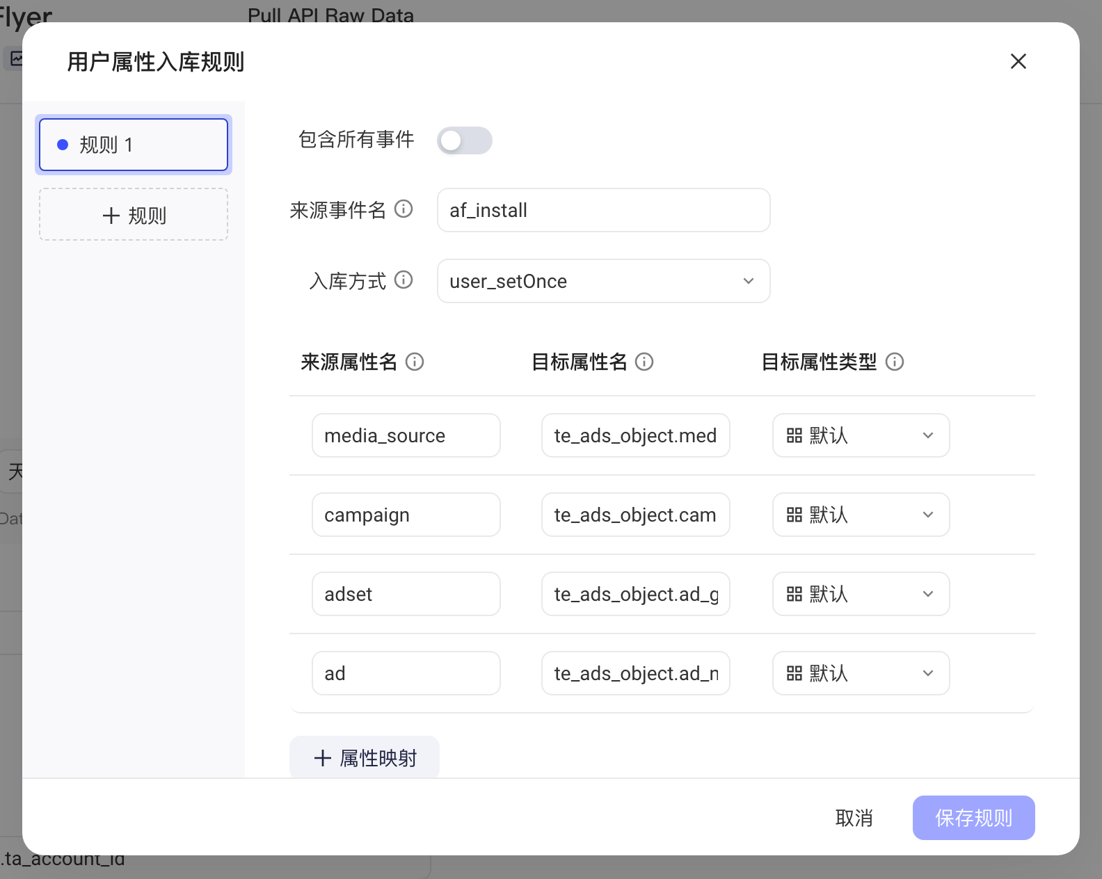Screen dimensions: 1102x879
Task: Open the 入库方式 user_setOnce dropdown
Action: (604, 281)
